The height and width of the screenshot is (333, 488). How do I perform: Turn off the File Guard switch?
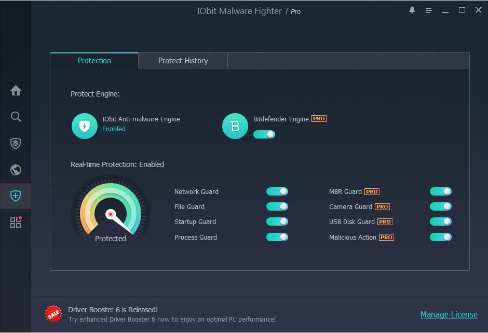click(x=277, y=206)
